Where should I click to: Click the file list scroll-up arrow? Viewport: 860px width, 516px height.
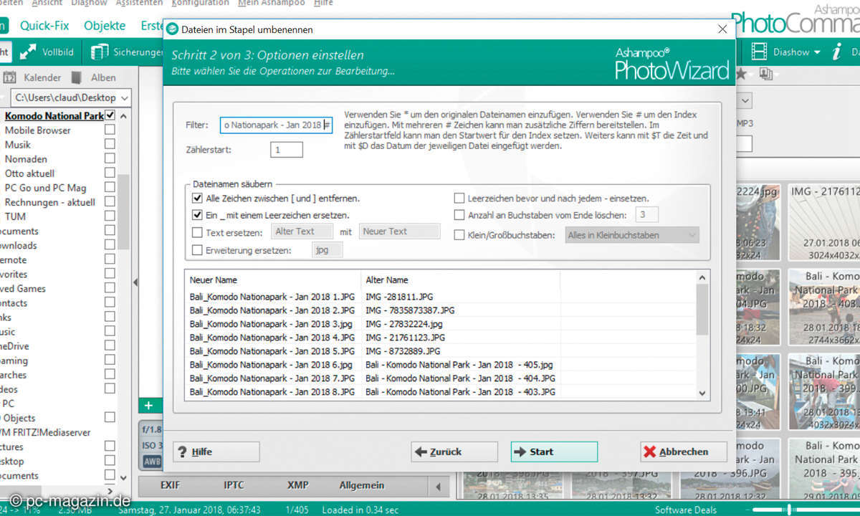[702, 278]
